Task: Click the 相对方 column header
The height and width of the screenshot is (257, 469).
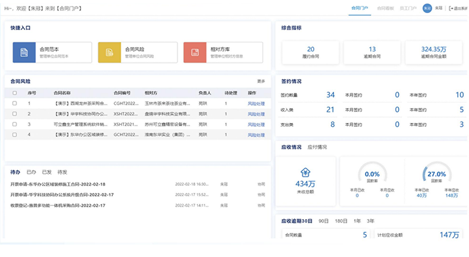Action: tap(151, 93)
